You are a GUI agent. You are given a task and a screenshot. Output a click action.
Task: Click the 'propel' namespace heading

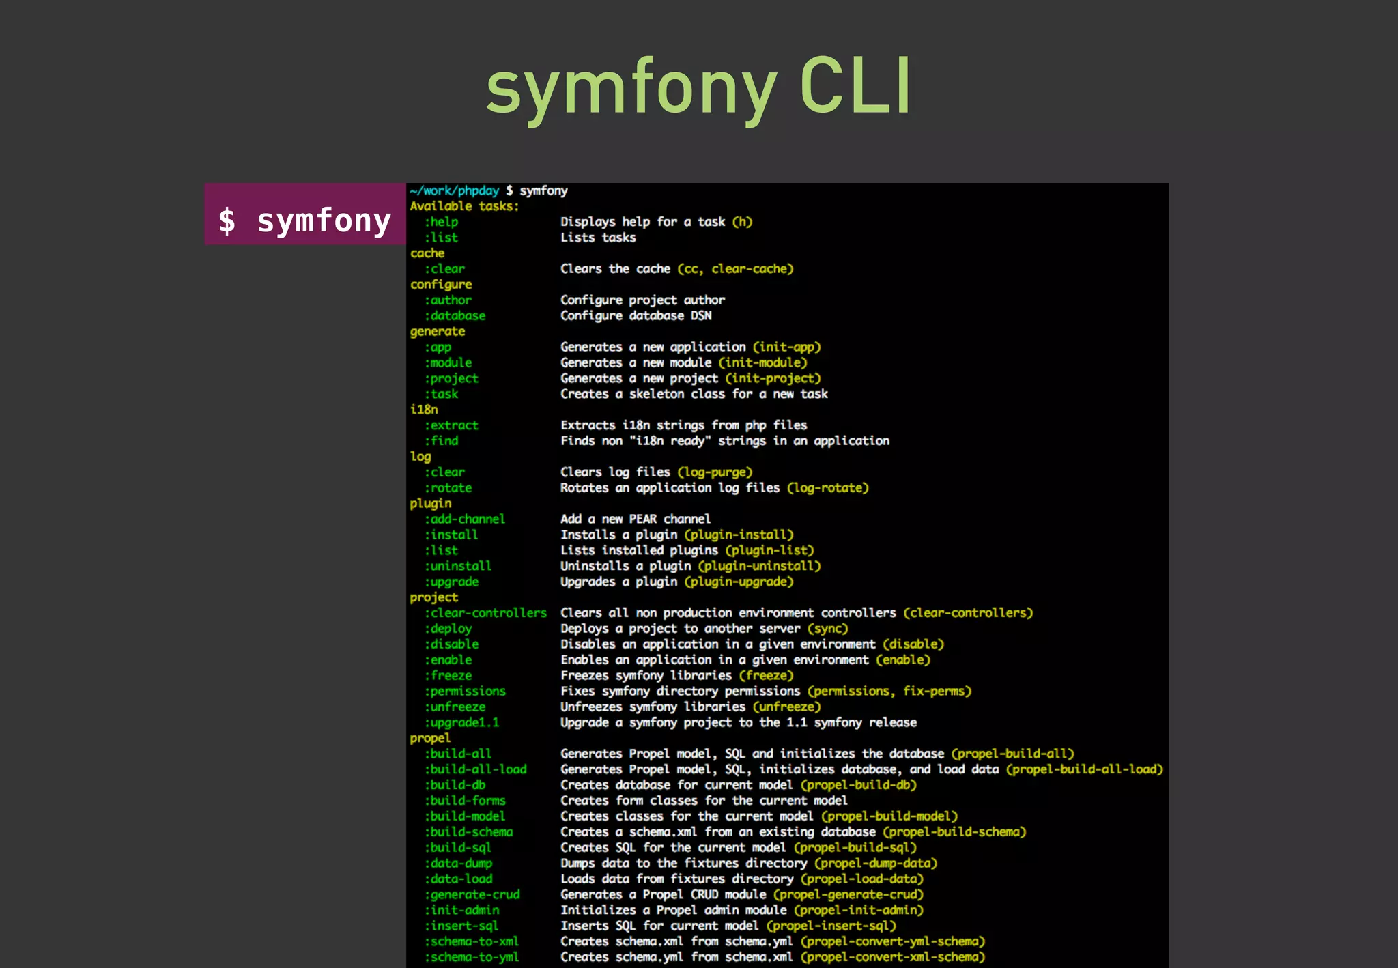(431, 739)
